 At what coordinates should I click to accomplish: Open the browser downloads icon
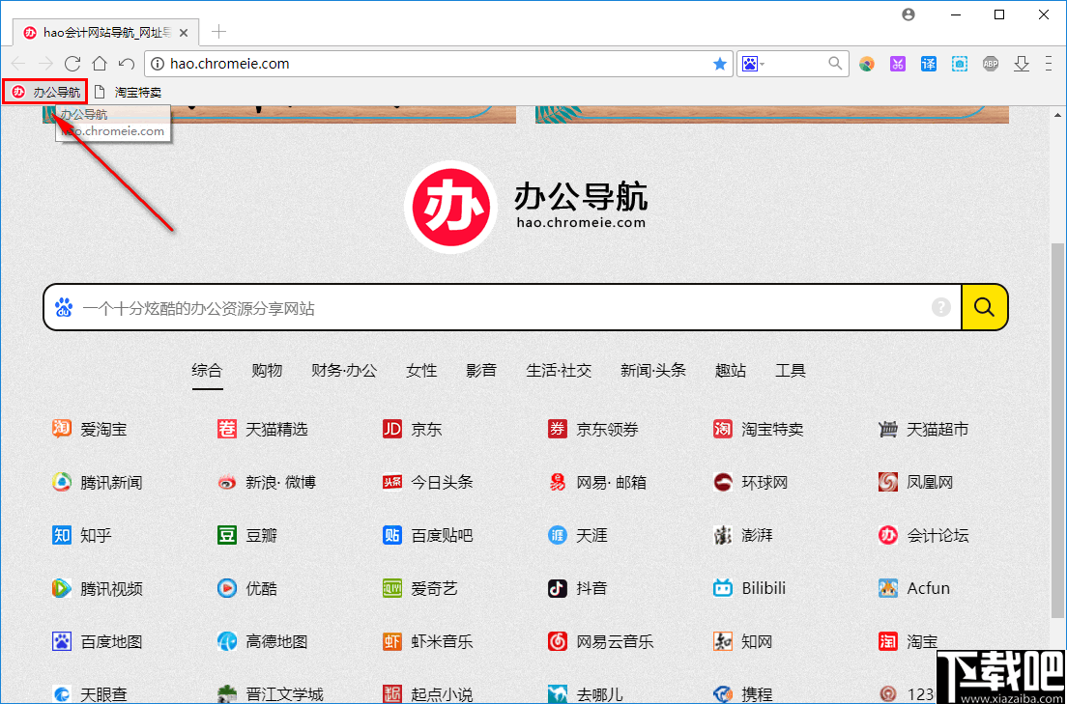pos(1022,63)
